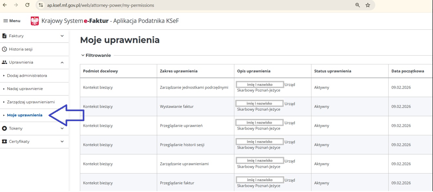
Task: Click the Polish eagle emblem logo
Action: 35,21
